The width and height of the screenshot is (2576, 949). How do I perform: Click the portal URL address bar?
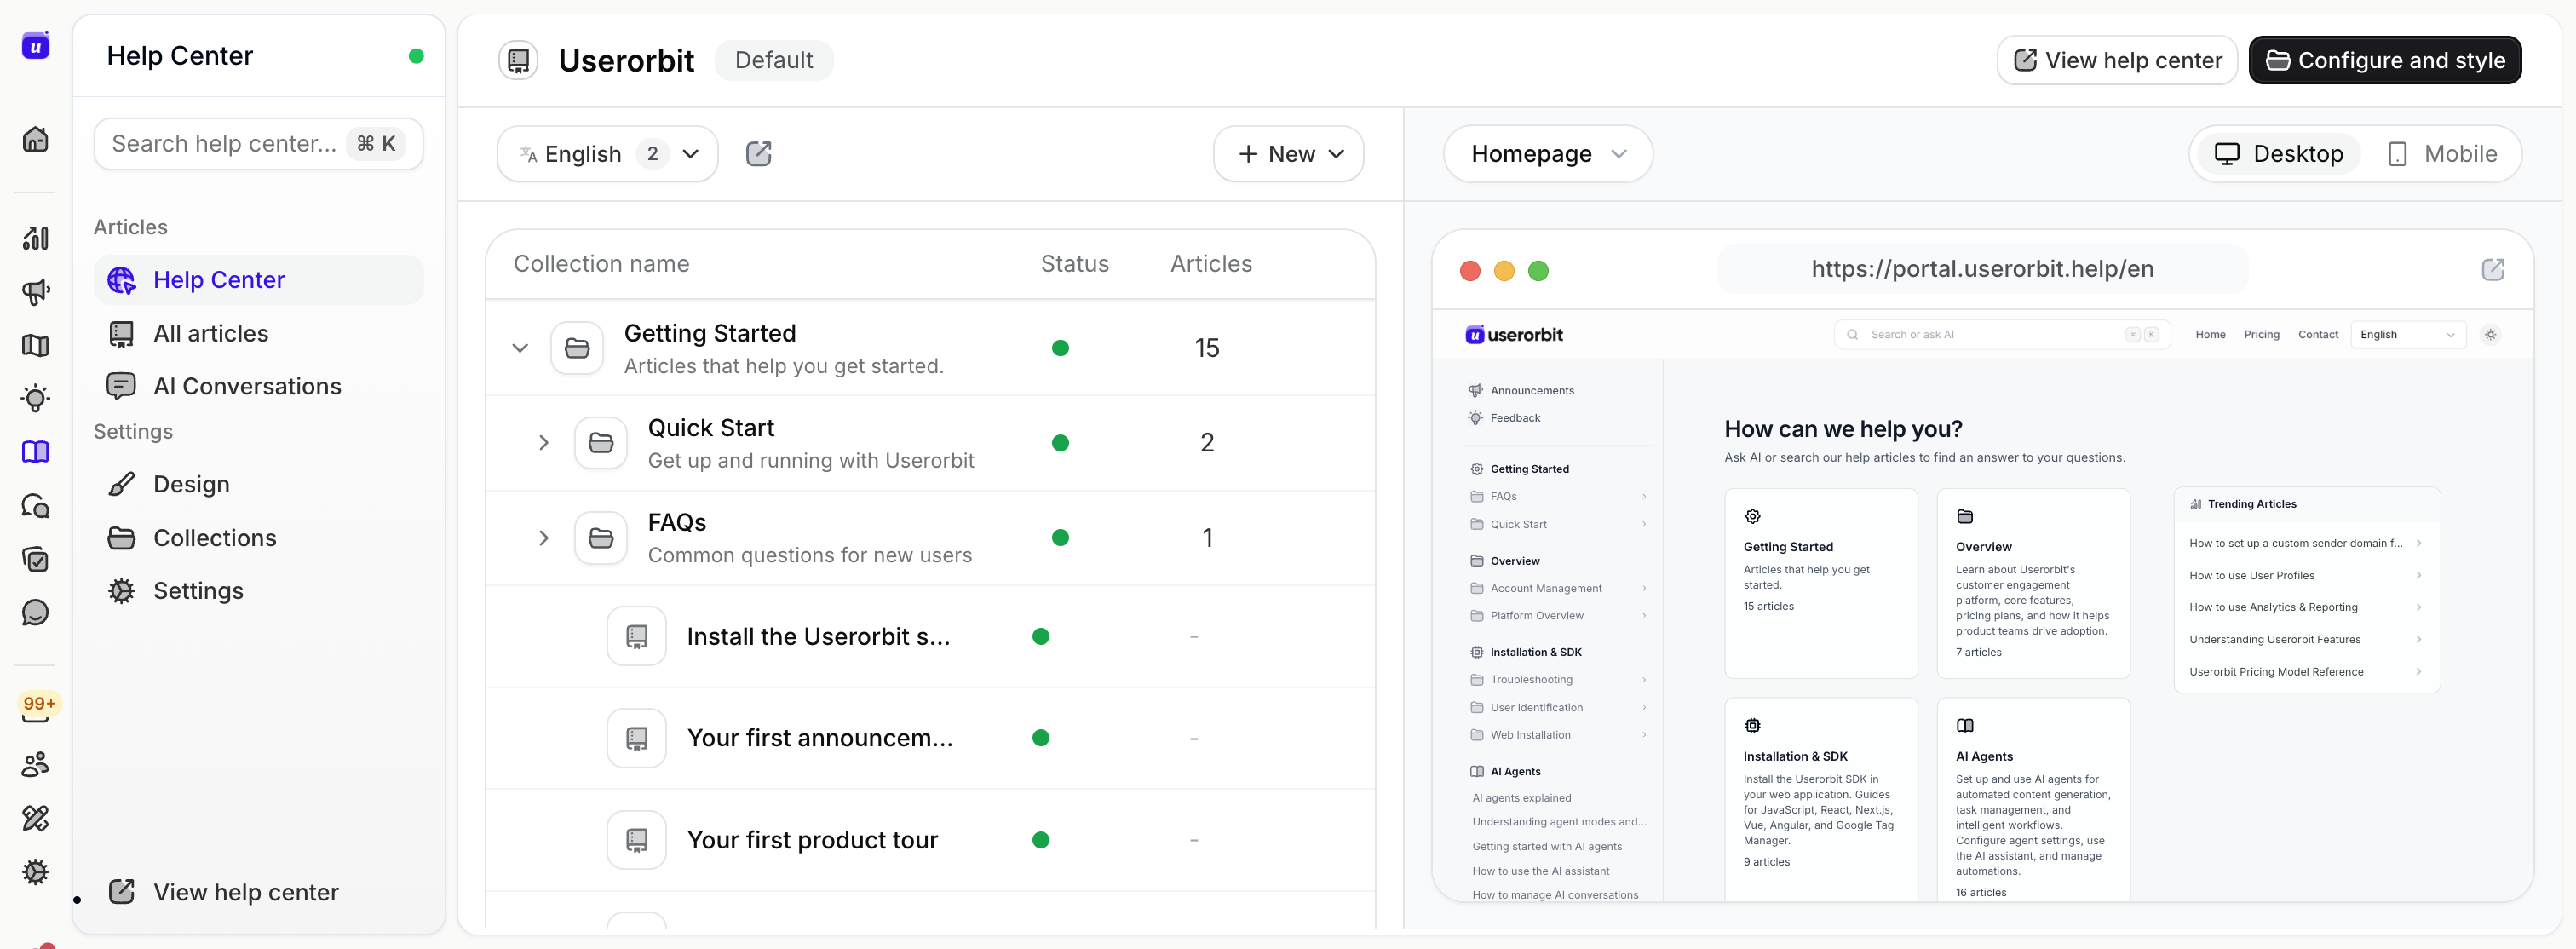tap(1982, 269)
